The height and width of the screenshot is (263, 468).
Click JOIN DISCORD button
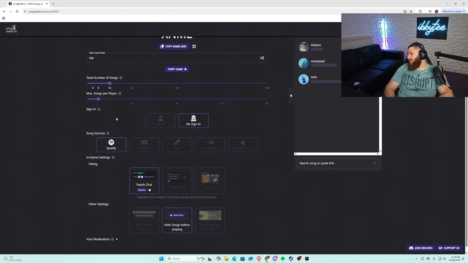[421, 248]
